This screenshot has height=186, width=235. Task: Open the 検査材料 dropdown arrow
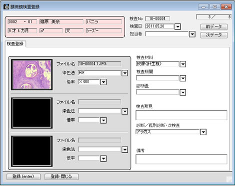coord(183,64)
